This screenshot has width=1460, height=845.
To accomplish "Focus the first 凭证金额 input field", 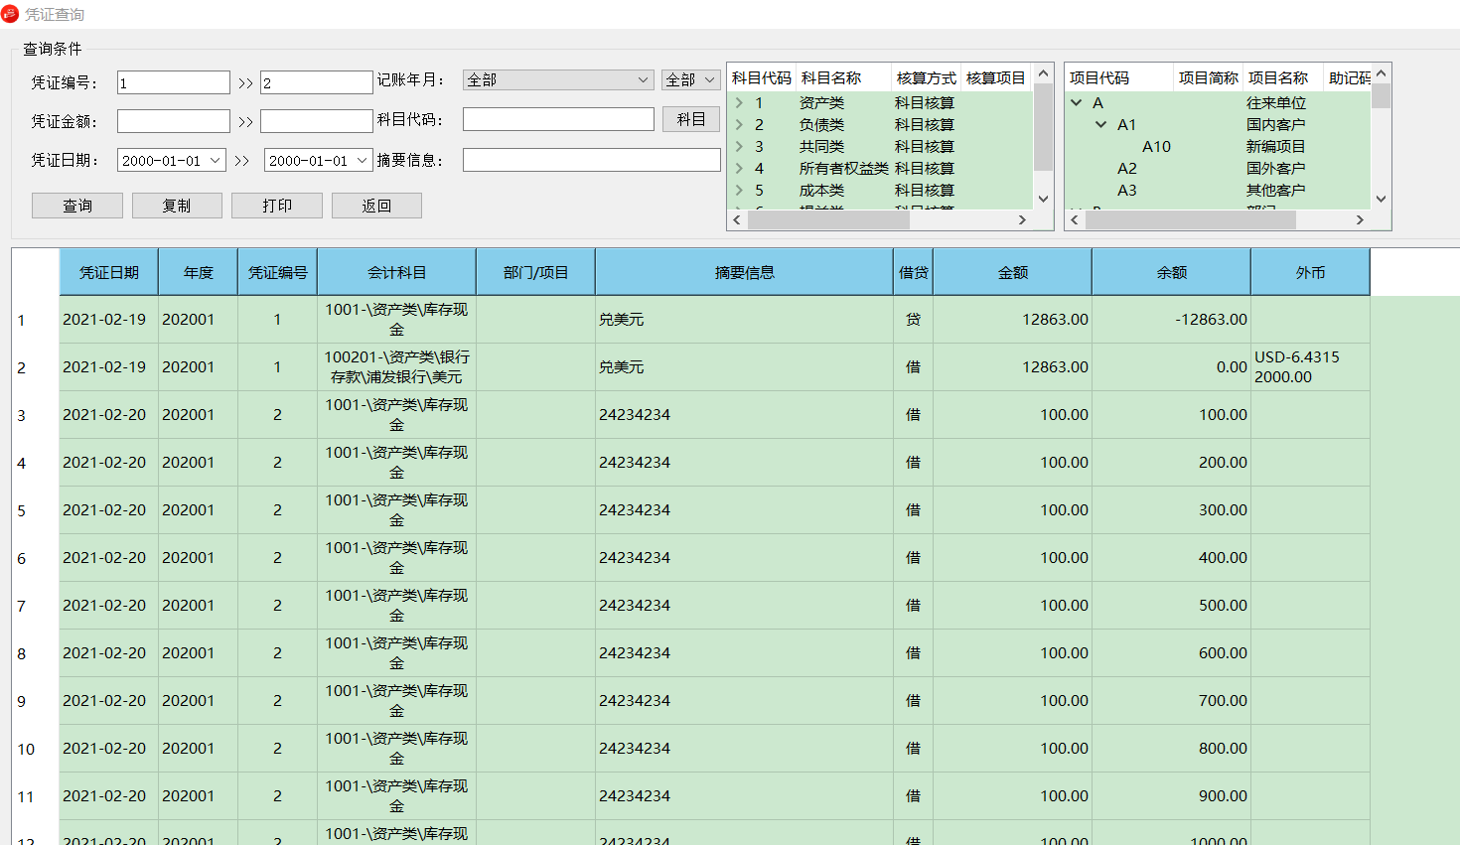I will pyautogui.click(x=174, y=121).
